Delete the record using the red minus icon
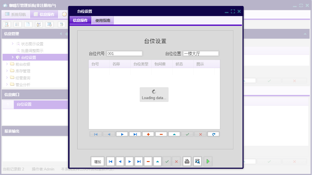The width and height of the screenshot is (312, 175). pyautogui.click(x=161, y=134)
